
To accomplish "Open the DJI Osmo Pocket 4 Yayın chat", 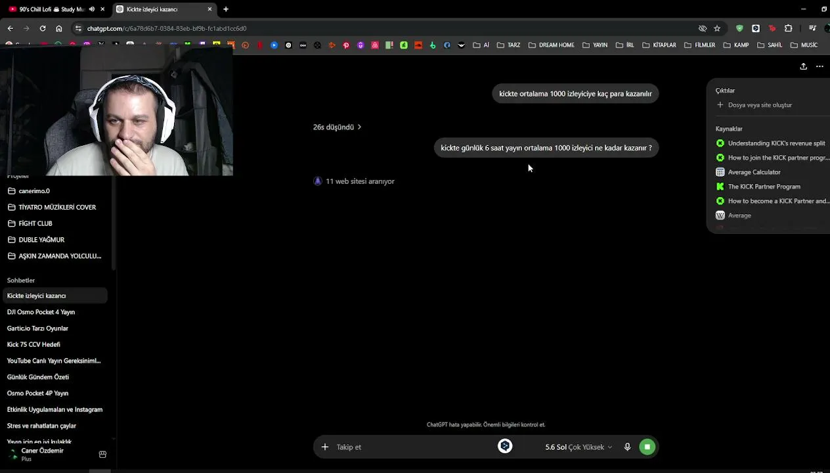I will tap(56, 312).
